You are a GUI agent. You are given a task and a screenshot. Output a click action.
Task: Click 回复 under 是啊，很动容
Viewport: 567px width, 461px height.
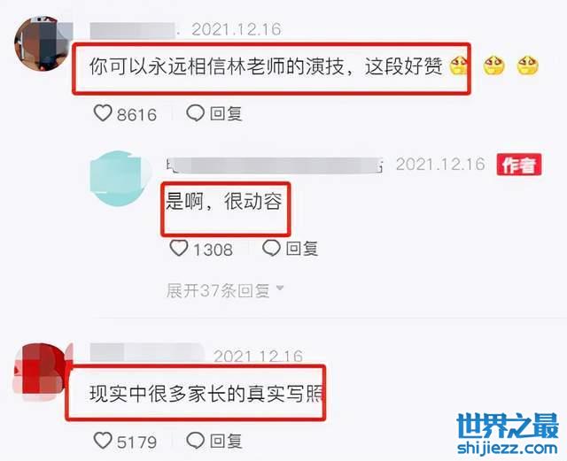click(x=302, y=249)
